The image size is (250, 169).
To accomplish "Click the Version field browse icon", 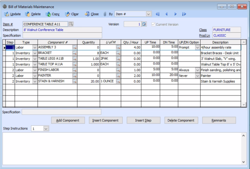I will tap(144, 25).
